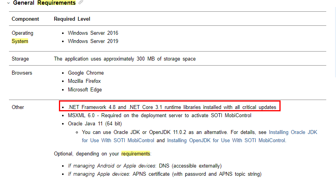Click the MSXML 6.0 requirement line
Viewport: 336px width, 182px height.
159,115
